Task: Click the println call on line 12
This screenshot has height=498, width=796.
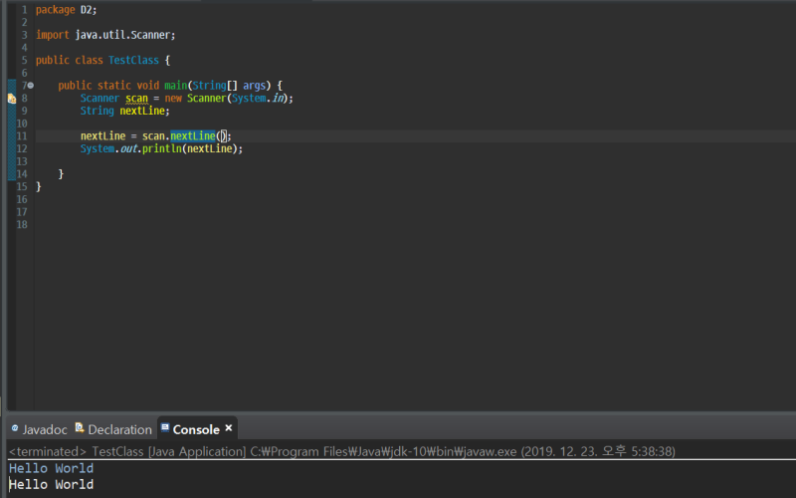Action: click(x=161, y=148)
